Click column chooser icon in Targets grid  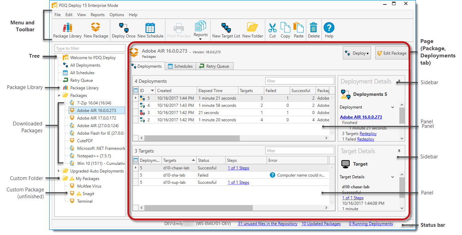(136, 160)
